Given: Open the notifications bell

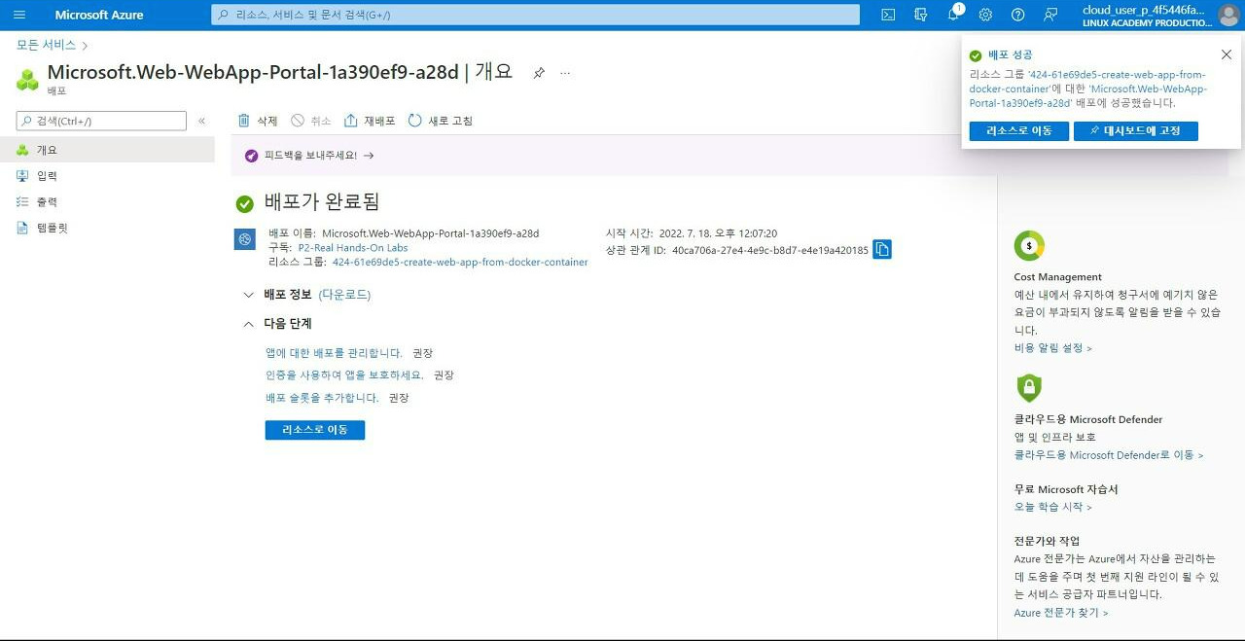Looking at the screenshot, I should 954,15.
